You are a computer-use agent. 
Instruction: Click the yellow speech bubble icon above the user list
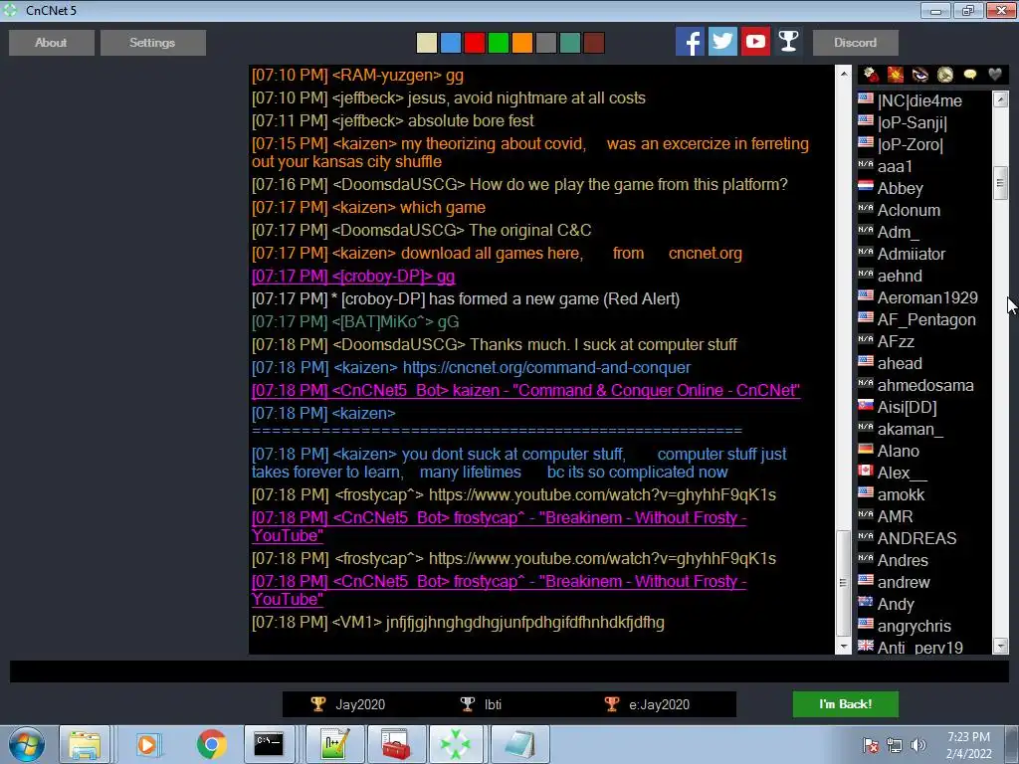click(x=969, y=75)
